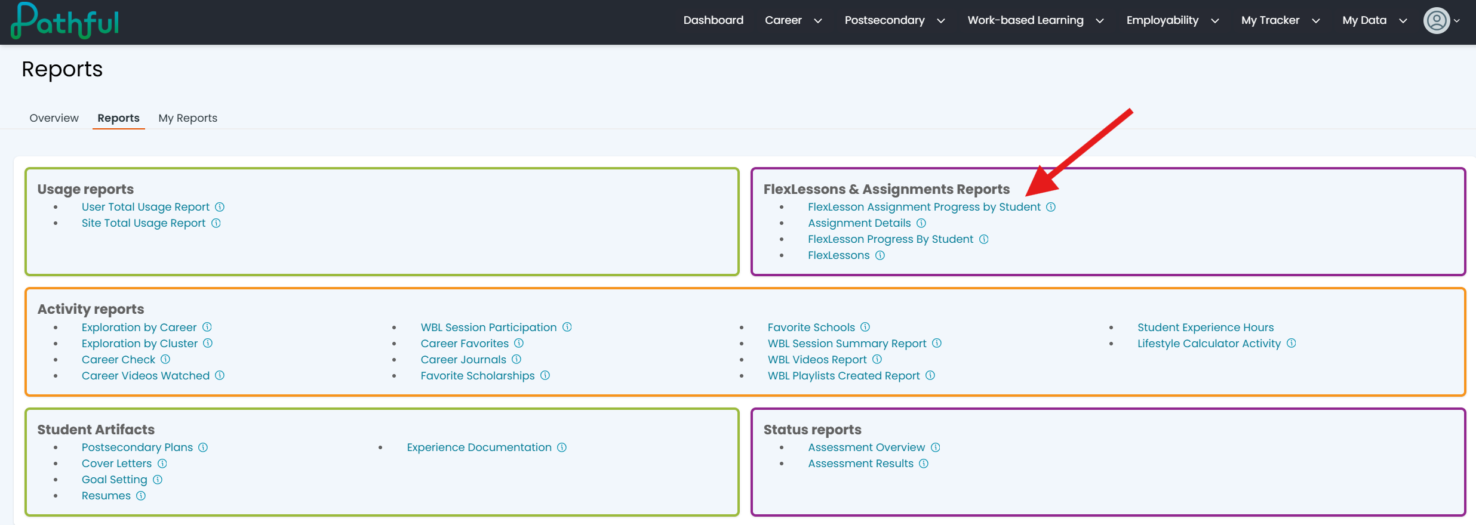
Task: Select the Reports tab
Action: (x=119, y=118)
